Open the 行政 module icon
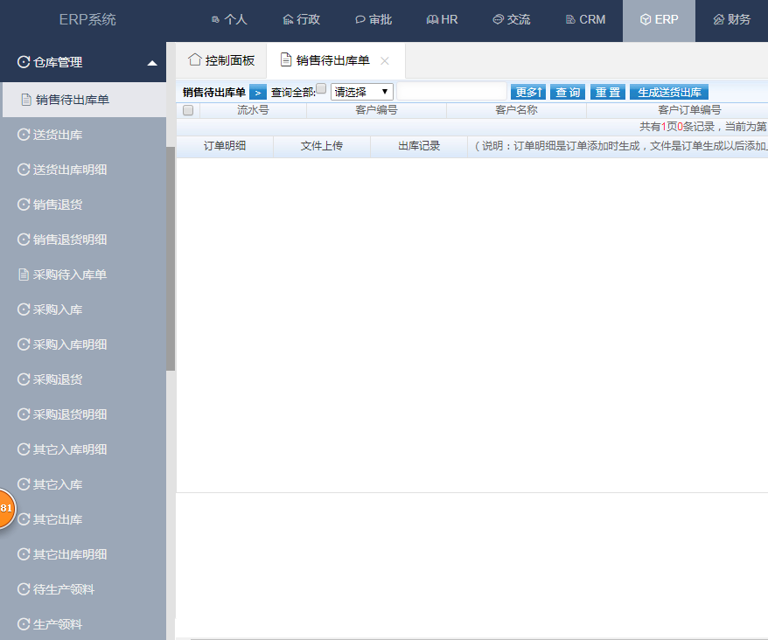Viewport: 768px width, 640px height. [x=288, y=19]
